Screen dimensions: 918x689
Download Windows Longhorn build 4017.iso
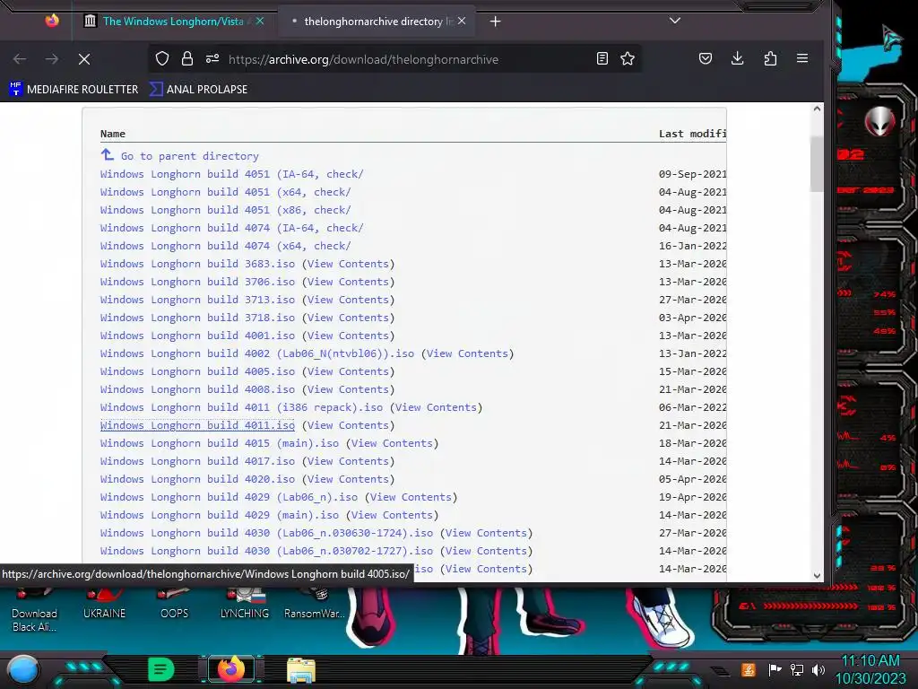pyautogui.click(x=197, y=461)
